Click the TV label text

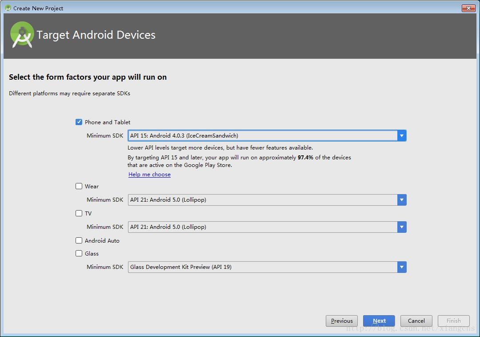pos(88,213)
